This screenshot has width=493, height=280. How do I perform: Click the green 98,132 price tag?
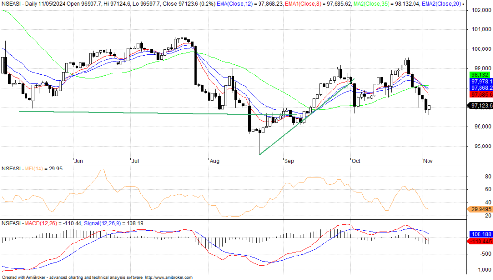pyautogui.click(x=479, y=75)
